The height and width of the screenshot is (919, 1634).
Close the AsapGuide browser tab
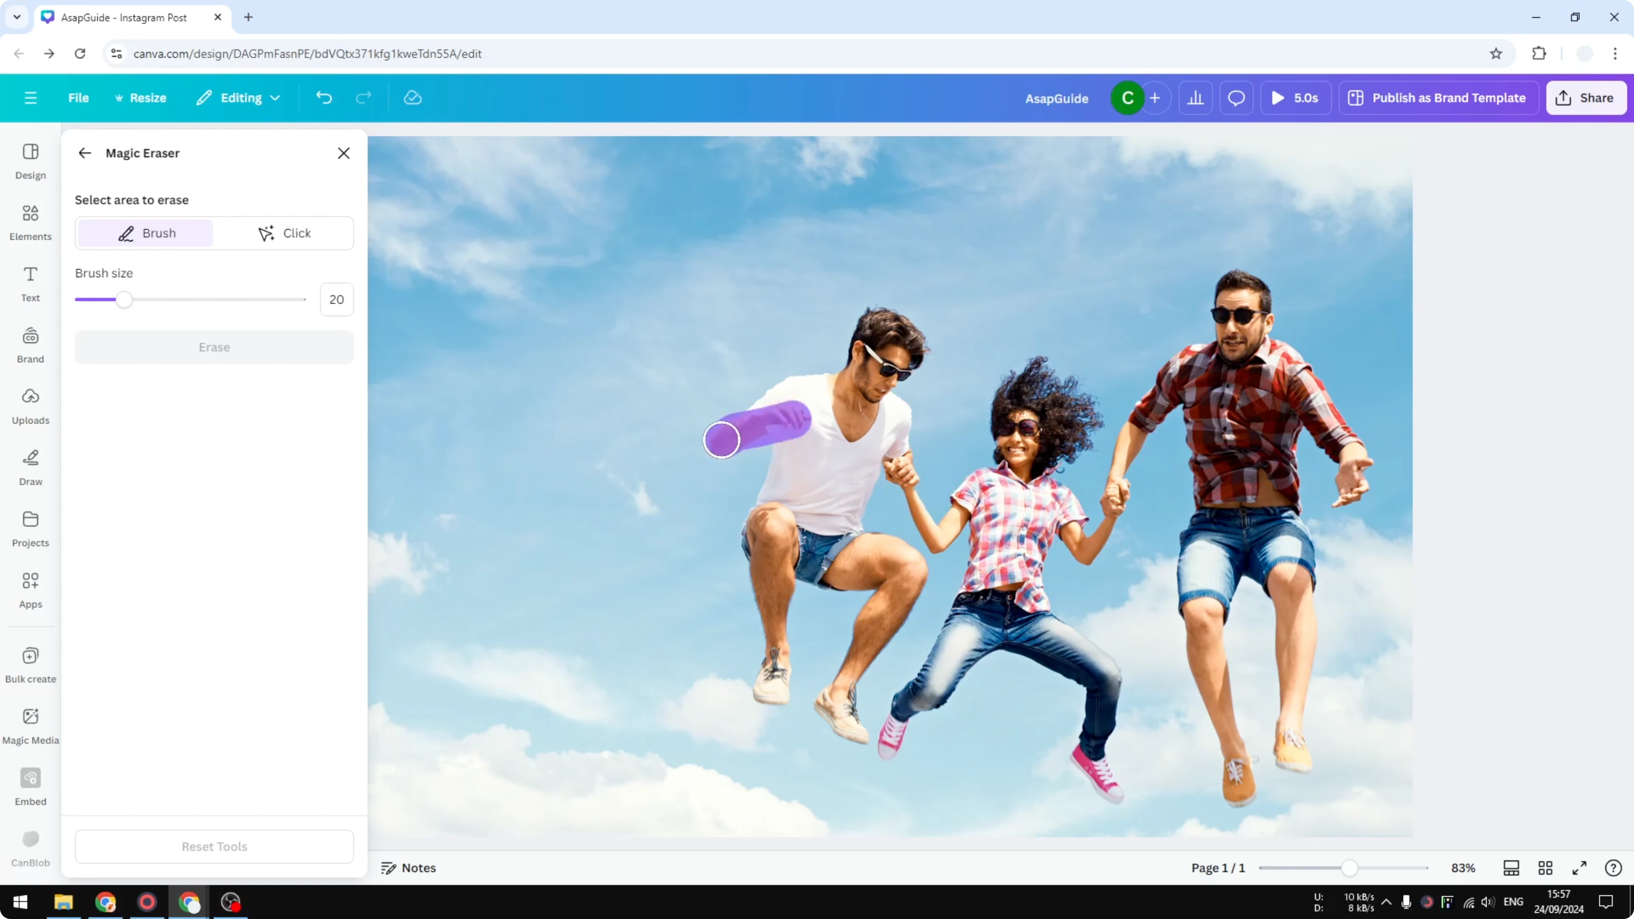[218, 17]
